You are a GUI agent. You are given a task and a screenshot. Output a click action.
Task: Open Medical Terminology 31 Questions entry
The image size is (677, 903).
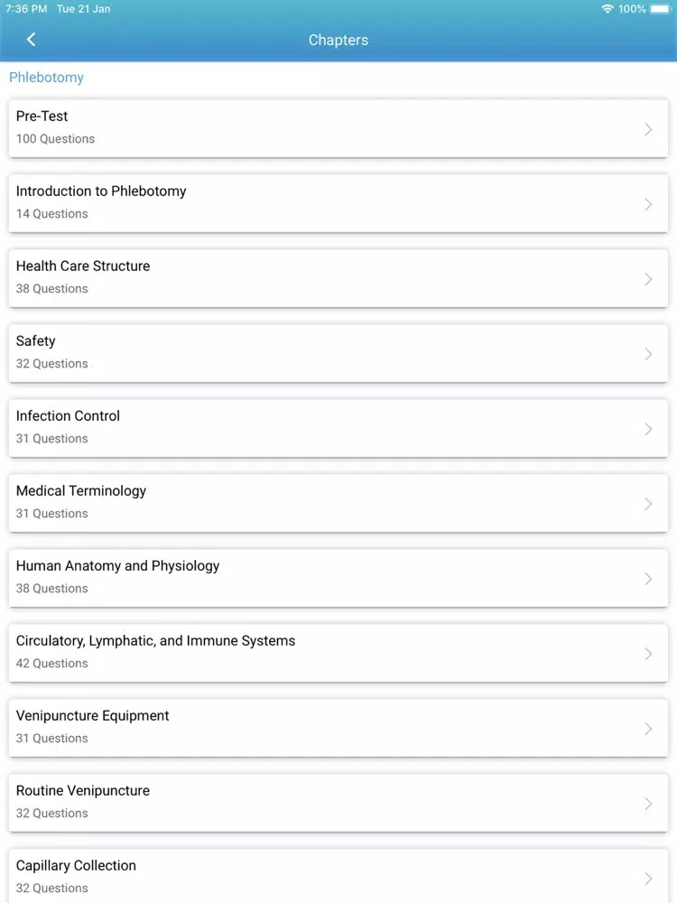[338, 503]
